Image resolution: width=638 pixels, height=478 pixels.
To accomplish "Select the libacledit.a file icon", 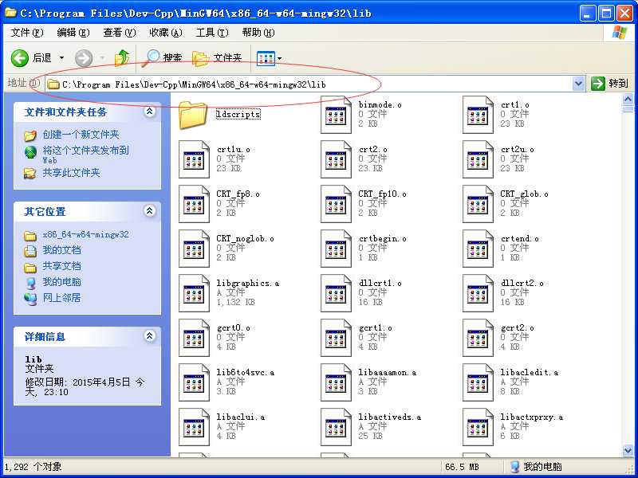I will tap(478, 382).
